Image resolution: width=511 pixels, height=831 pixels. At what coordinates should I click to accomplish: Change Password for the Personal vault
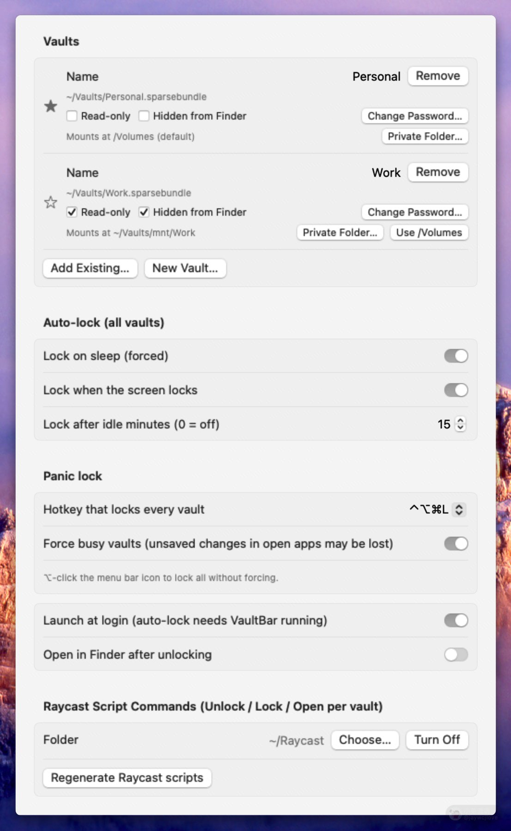click(415, 116)
